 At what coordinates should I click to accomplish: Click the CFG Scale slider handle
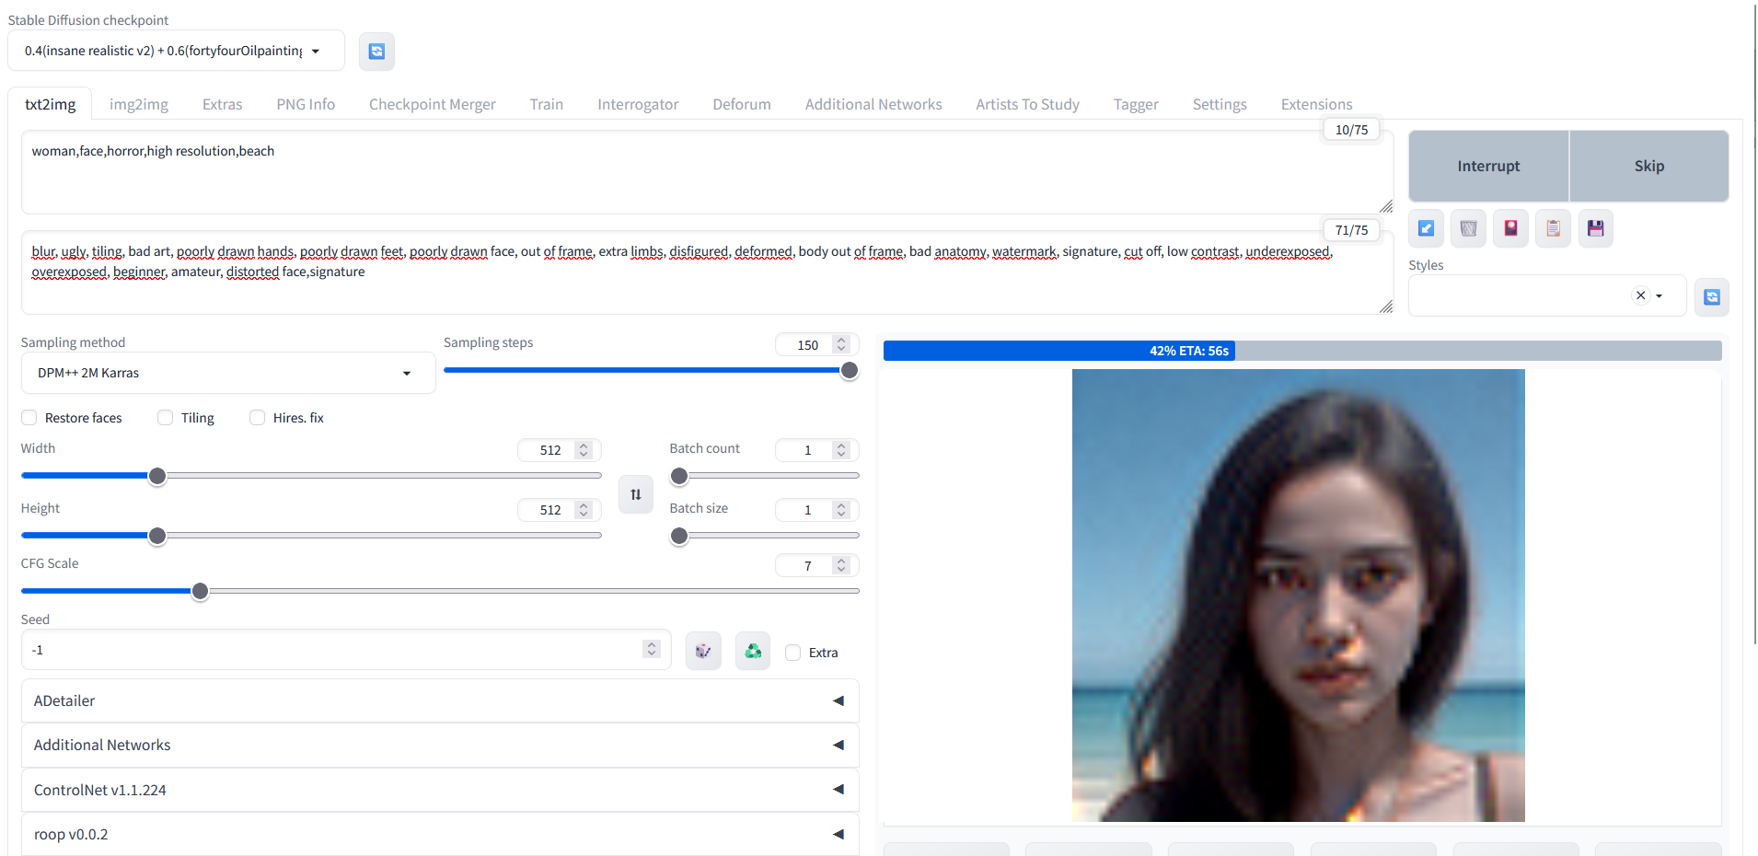[x=200, y=592]
